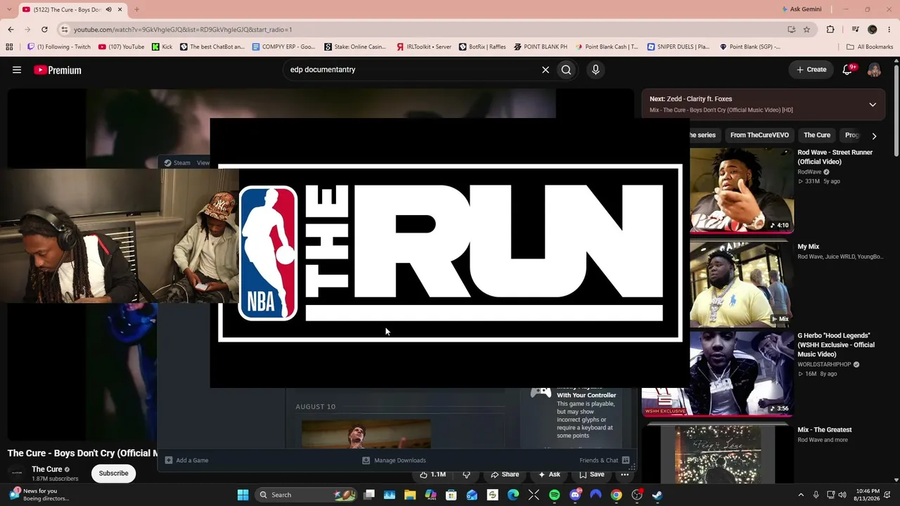This screenshot has height=506, width=900.
Task: Show hidden system tray icons
Action: click(x=801, y=495)
